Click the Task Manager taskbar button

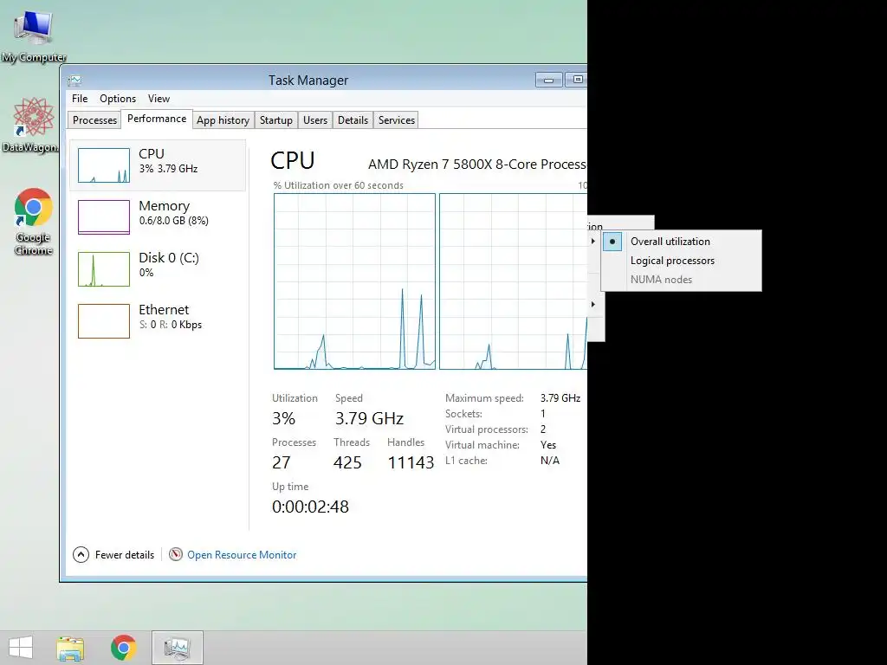point(177,648)
